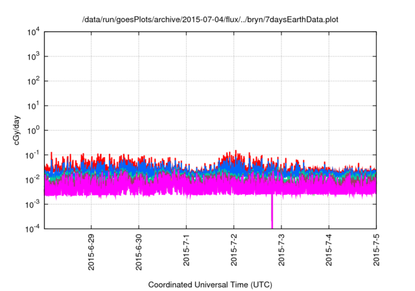
Task: Click the 2015-7-3 date tick label
Action: (281, 250)
